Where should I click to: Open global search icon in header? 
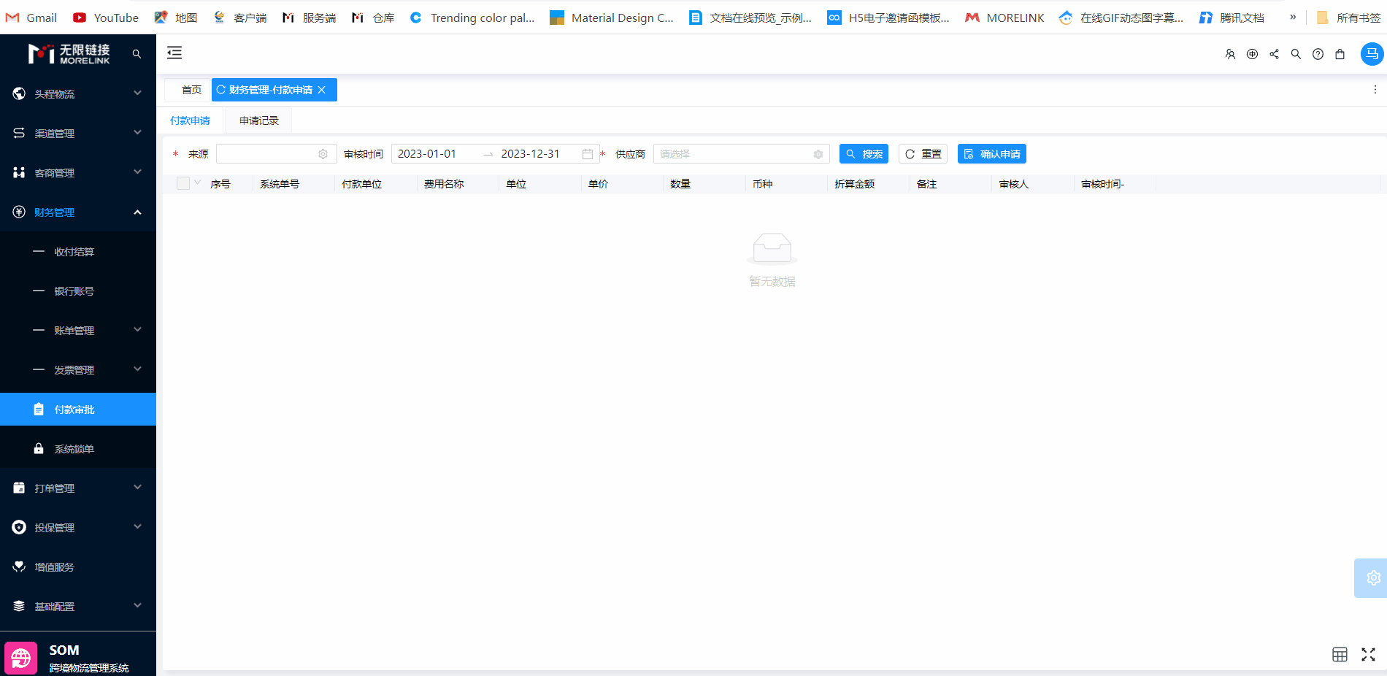pyautogui.click(x=1296, y=54)
